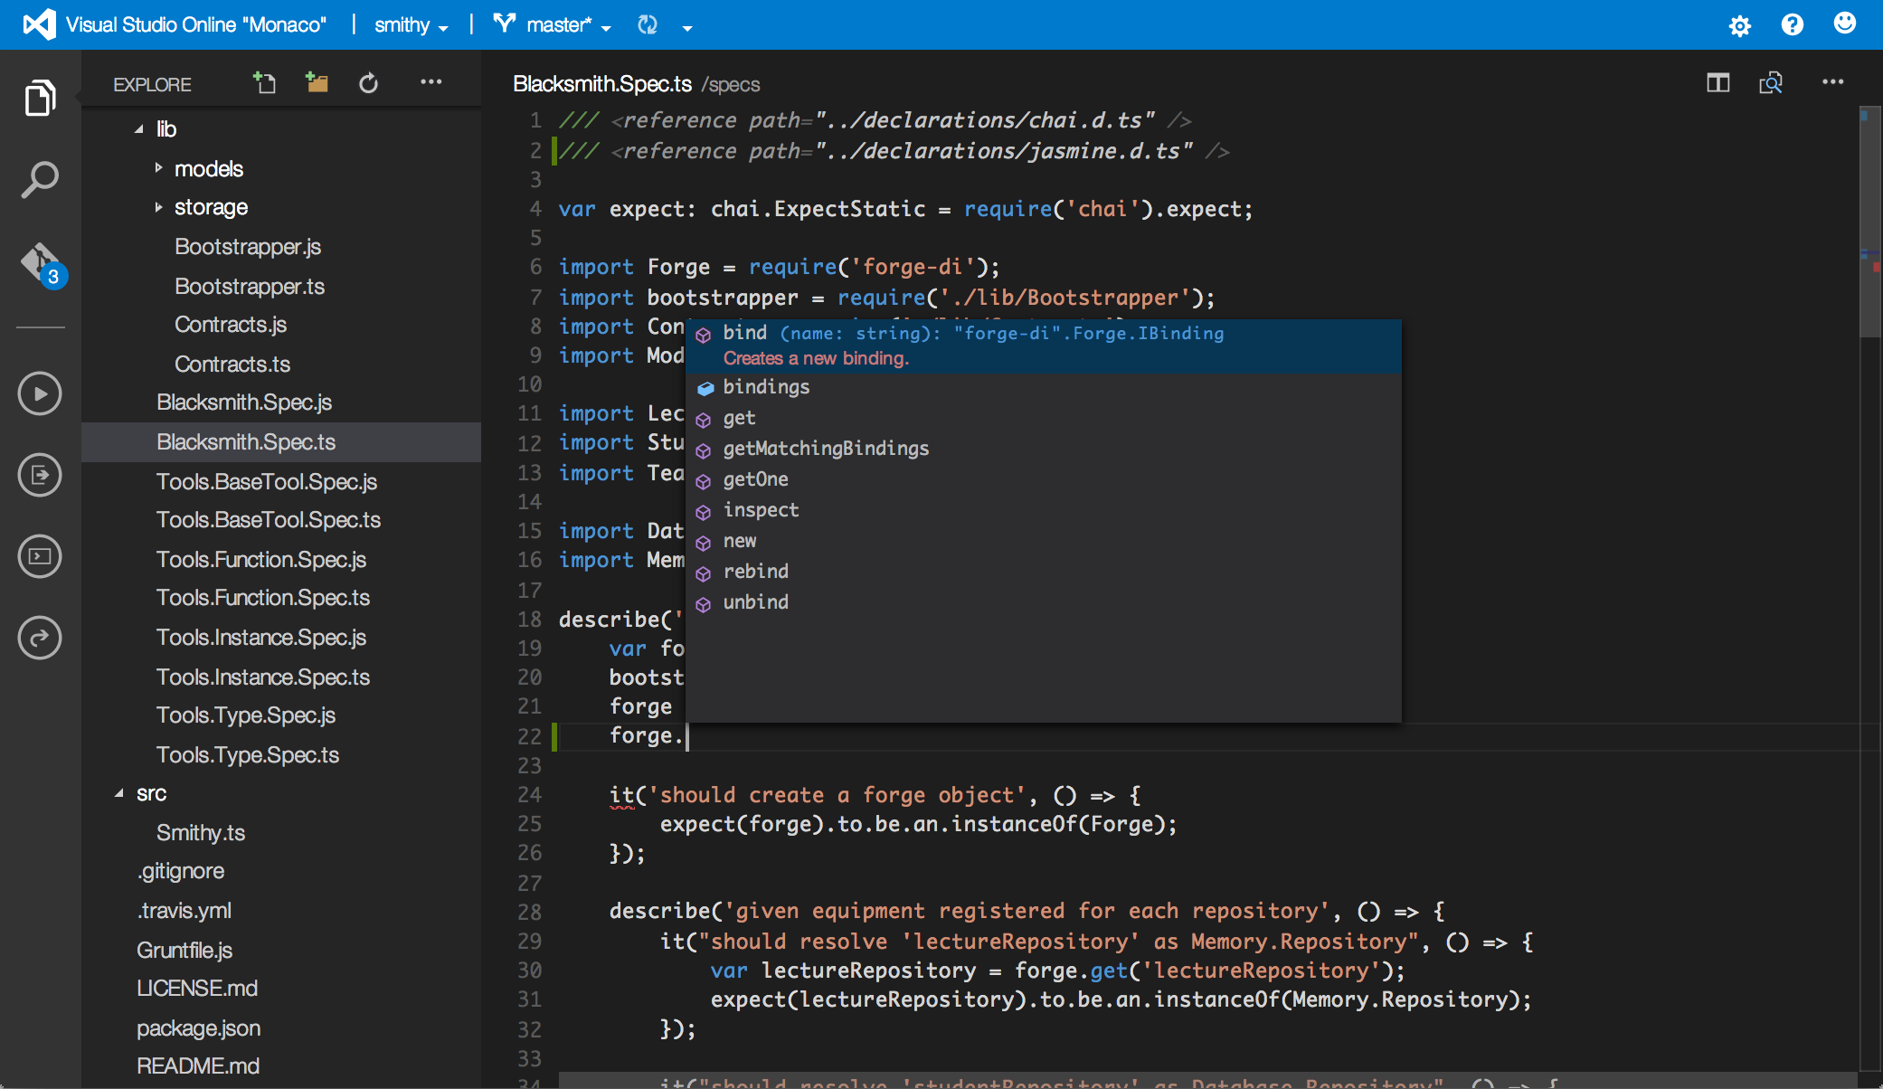The width and height of the screenshot is (1883, 1089).
Task: Open preview of current file icon
Action: [x=1771, y=82]
